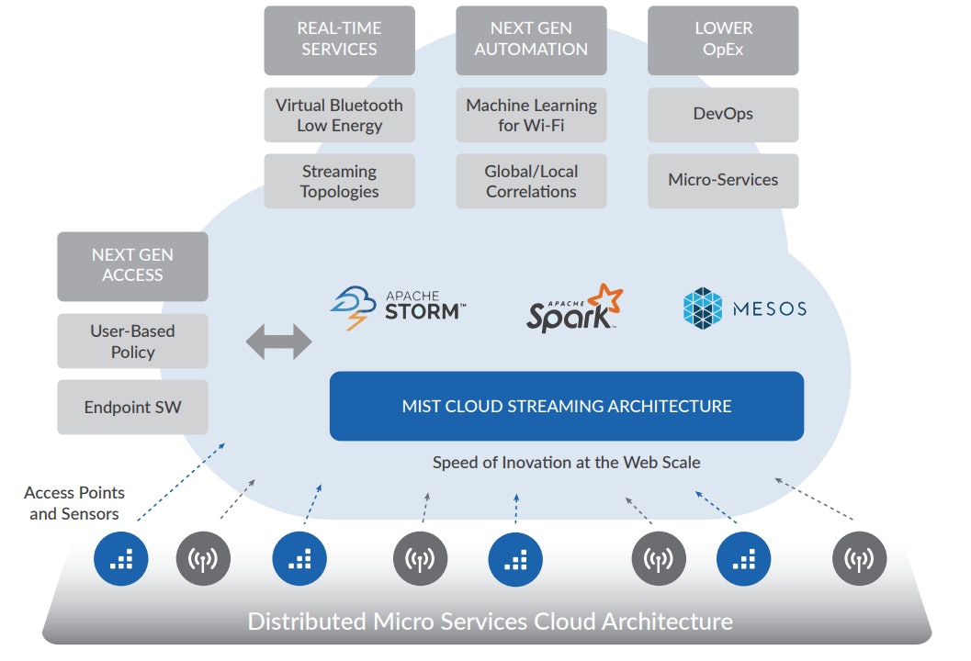Select the rightmost gray sensor icon
The image size is (971, 661).
859,558
